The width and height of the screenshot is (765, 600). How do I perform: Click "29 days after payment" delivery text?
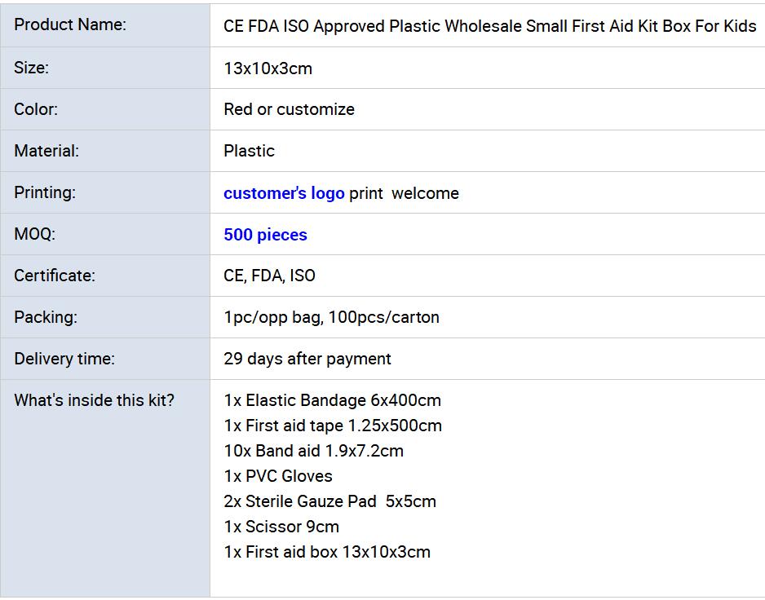click(307, 359)
